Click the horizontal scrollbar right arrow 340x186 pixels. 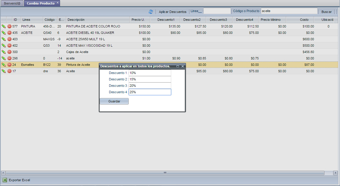pos(335,173)
